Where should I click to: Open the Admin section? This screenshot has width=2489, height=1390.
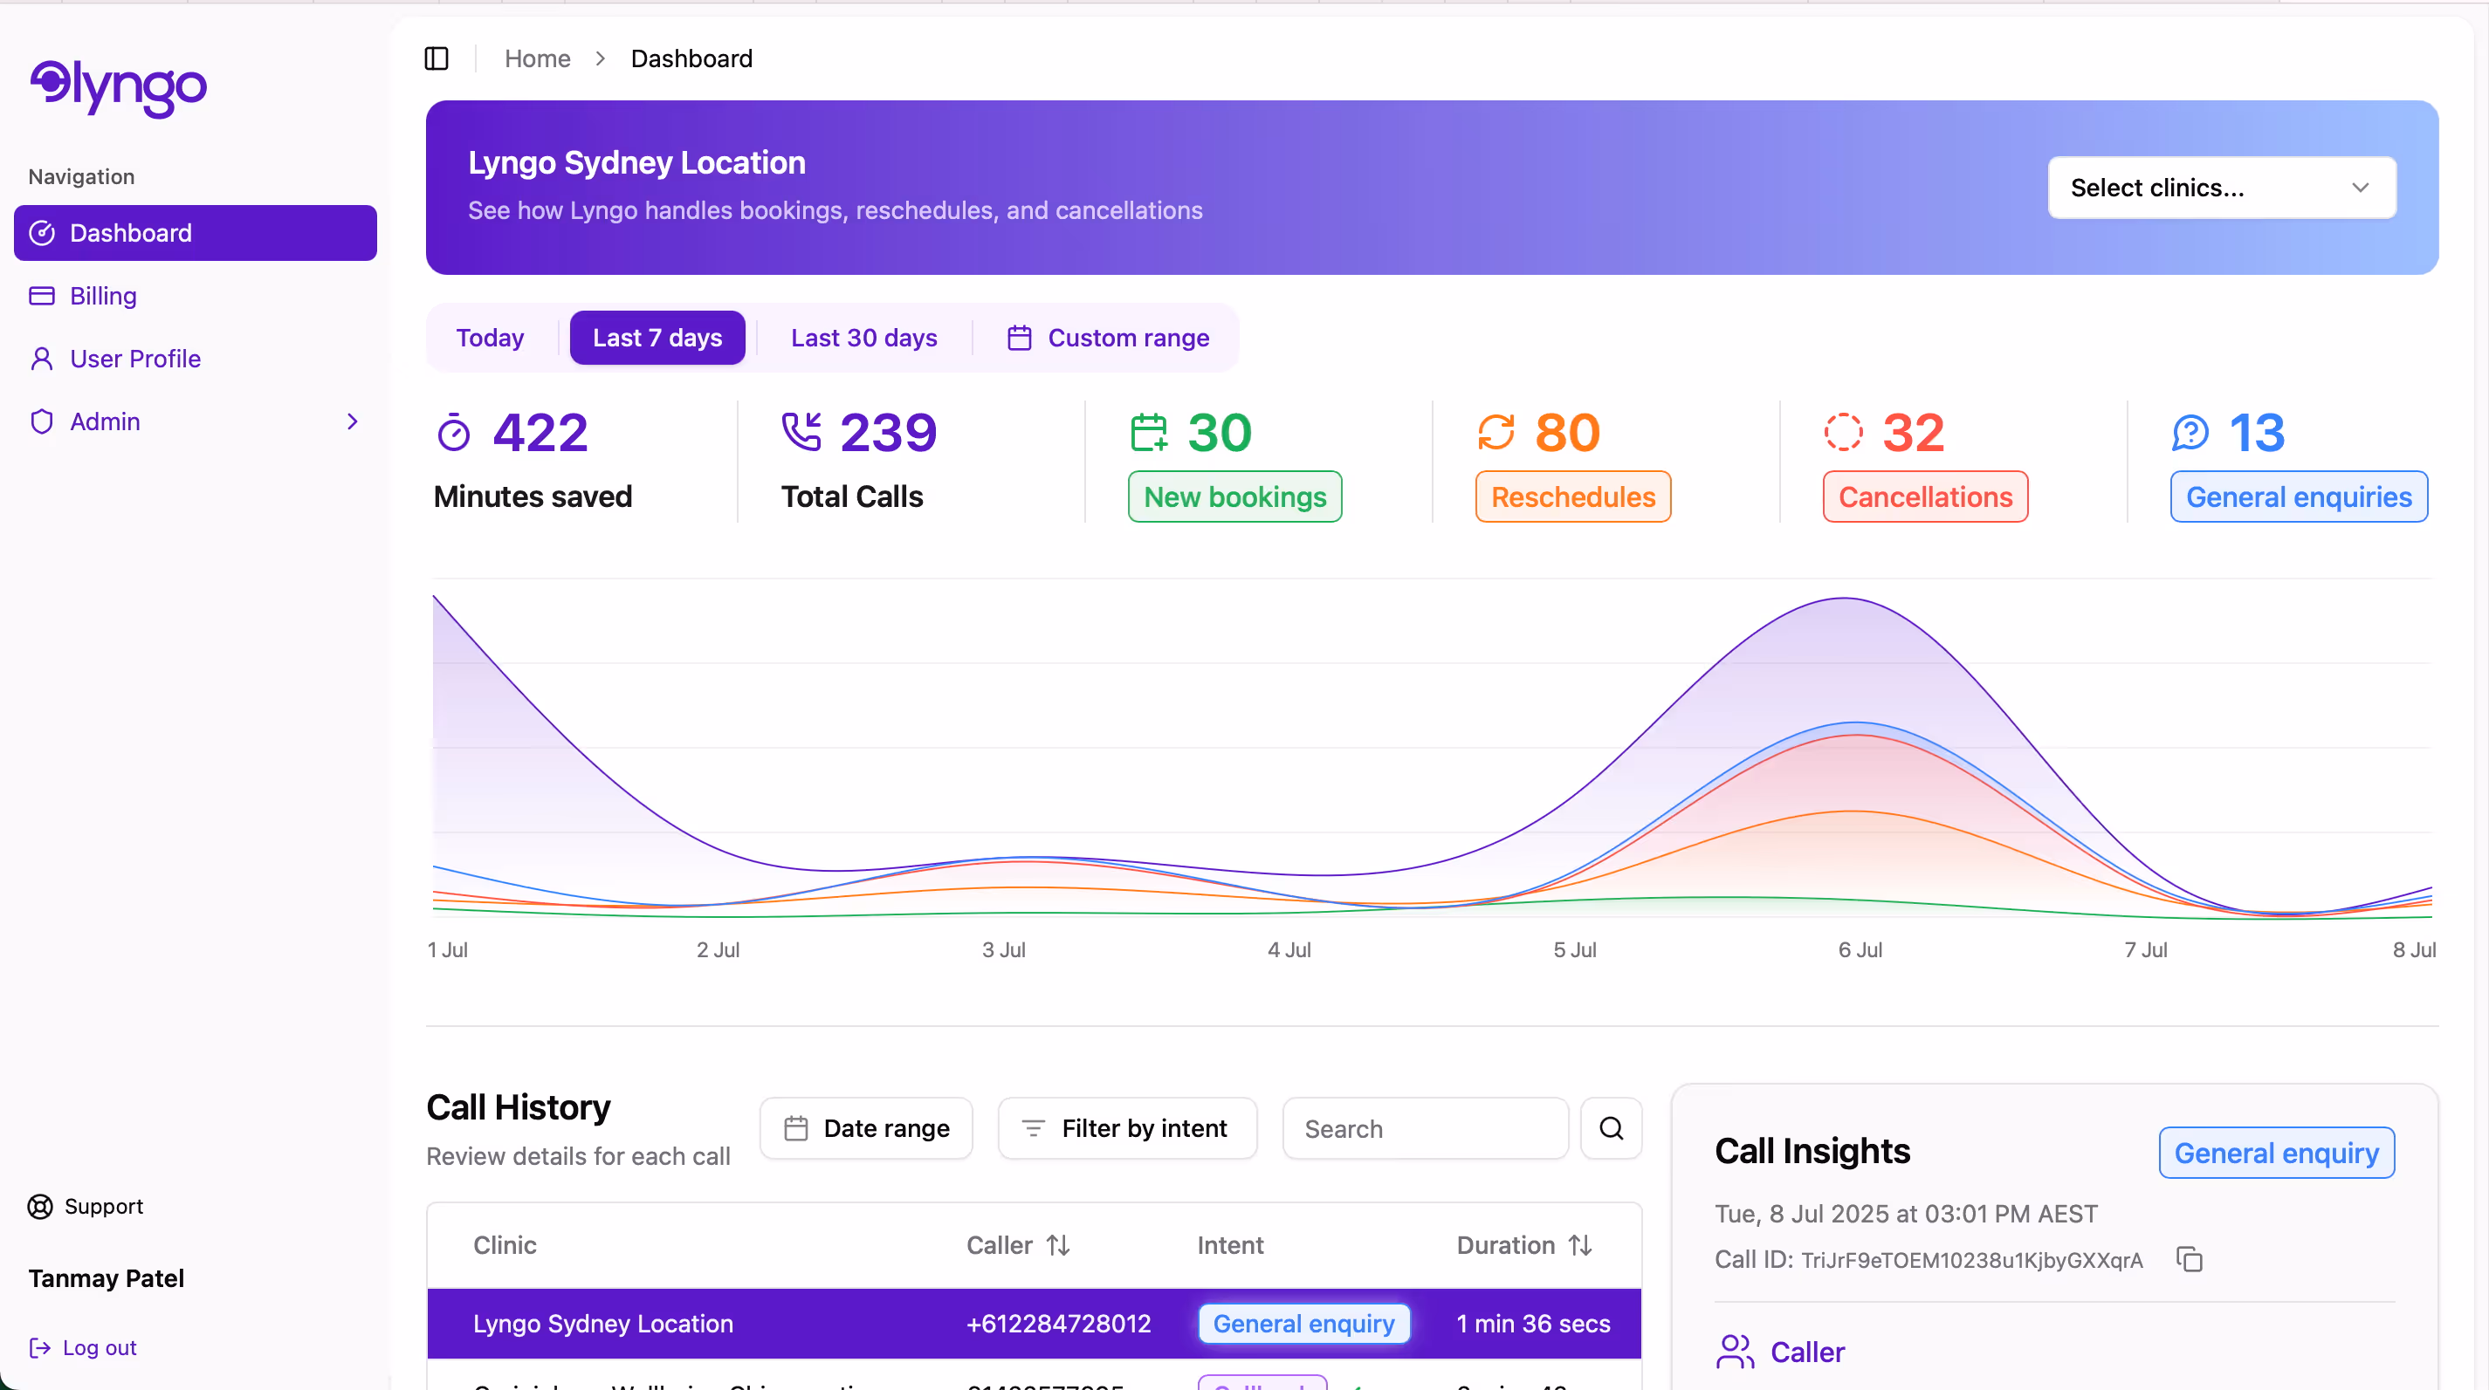pyautogui.click(x=196, y=421)
